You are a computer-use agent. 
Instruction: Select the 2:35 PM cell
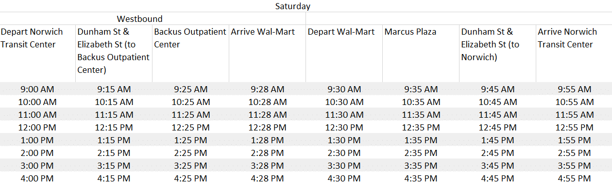click(421, 153)
